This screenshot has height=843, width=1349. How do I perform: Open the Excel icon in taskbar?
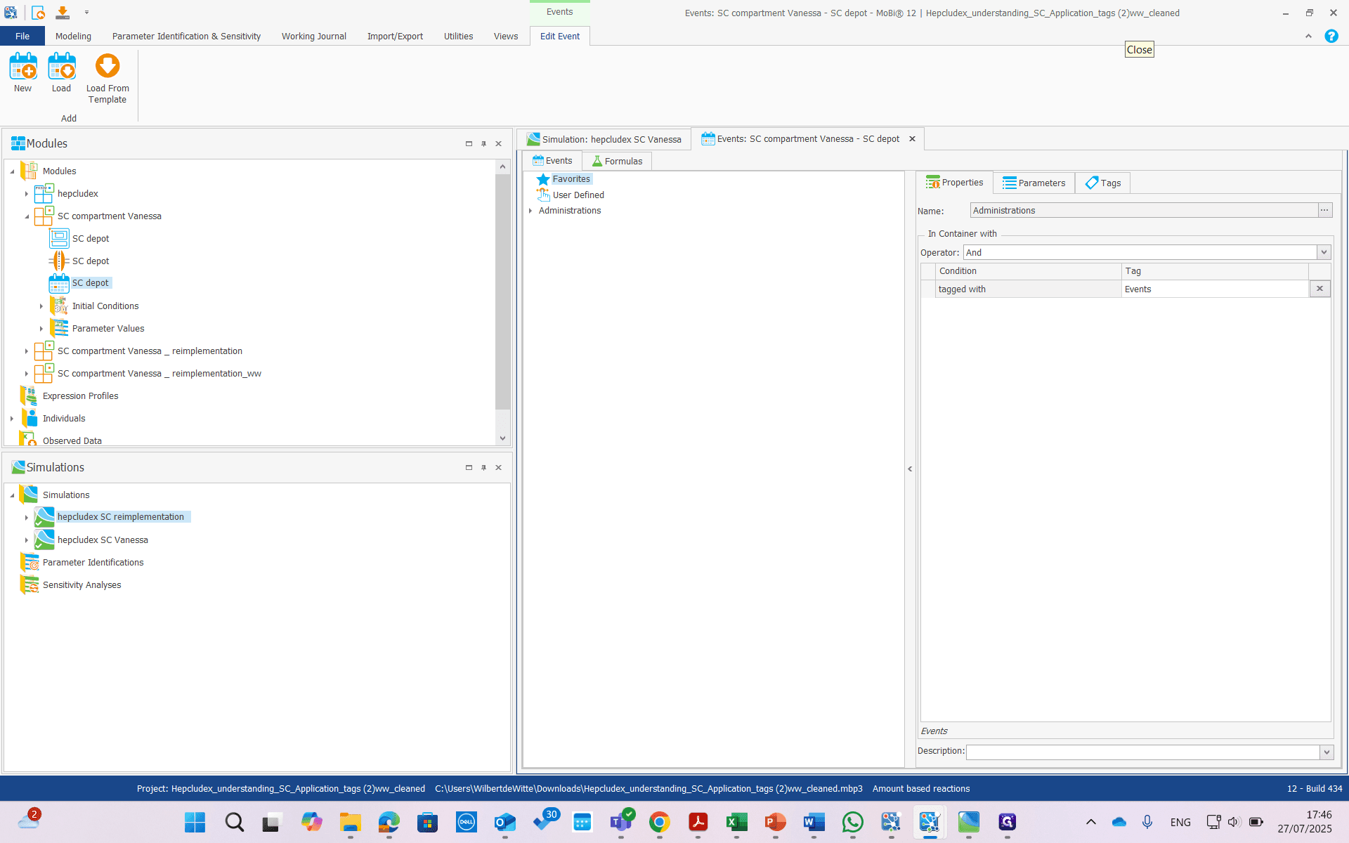point(736,821)
